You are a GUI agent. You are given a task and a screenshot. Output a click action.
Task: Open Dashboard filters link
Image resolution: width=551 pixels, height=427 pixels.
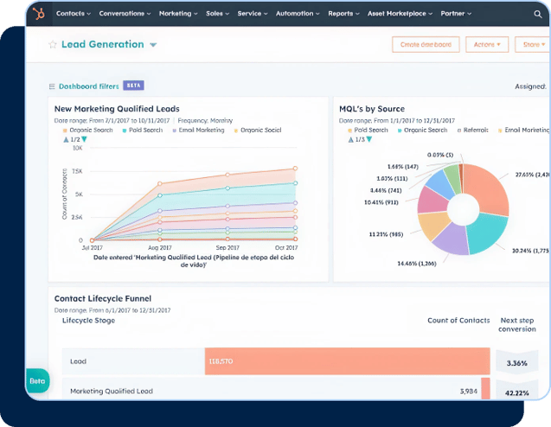(x=89, y=86)
